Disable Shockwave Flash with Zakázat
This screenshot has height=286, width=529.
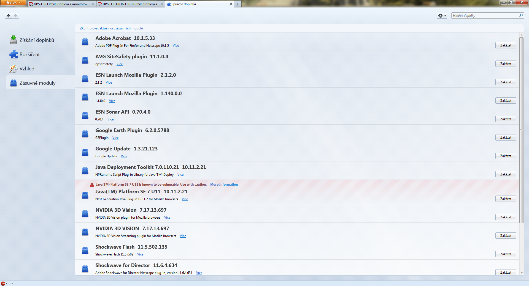point(506,254)
